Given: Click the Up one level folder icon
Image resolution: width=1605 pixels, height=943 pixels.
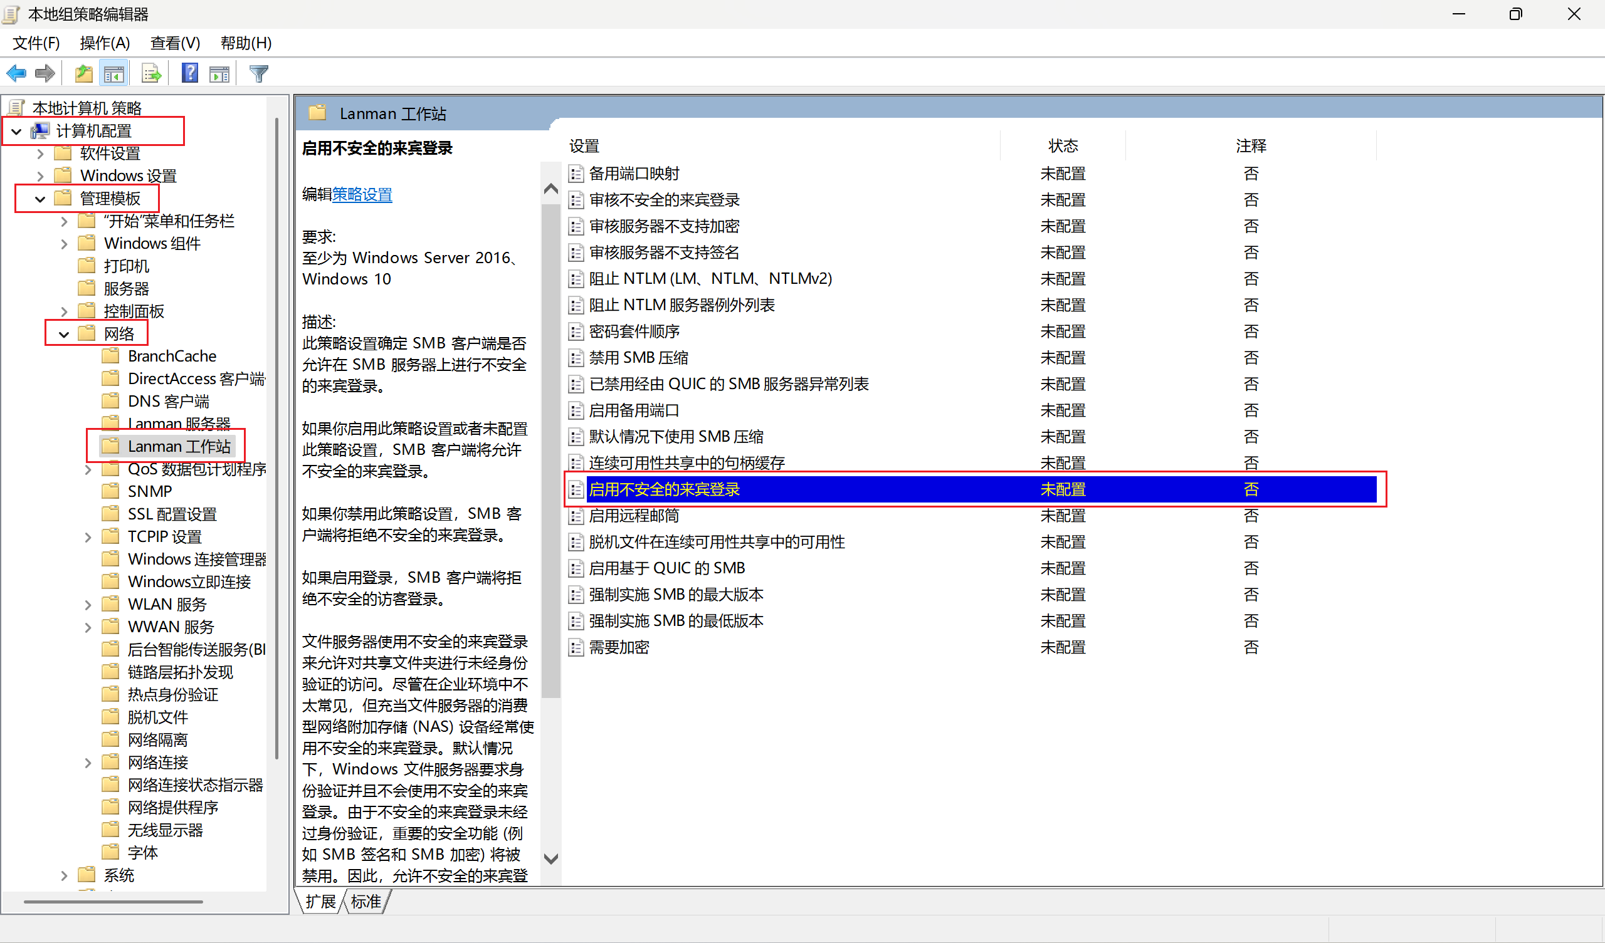Looking at the screenshot, I should [83, 74].
